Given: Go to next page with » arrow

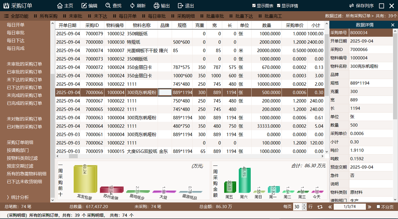Looking at the screenshot, I should point(369,207).
